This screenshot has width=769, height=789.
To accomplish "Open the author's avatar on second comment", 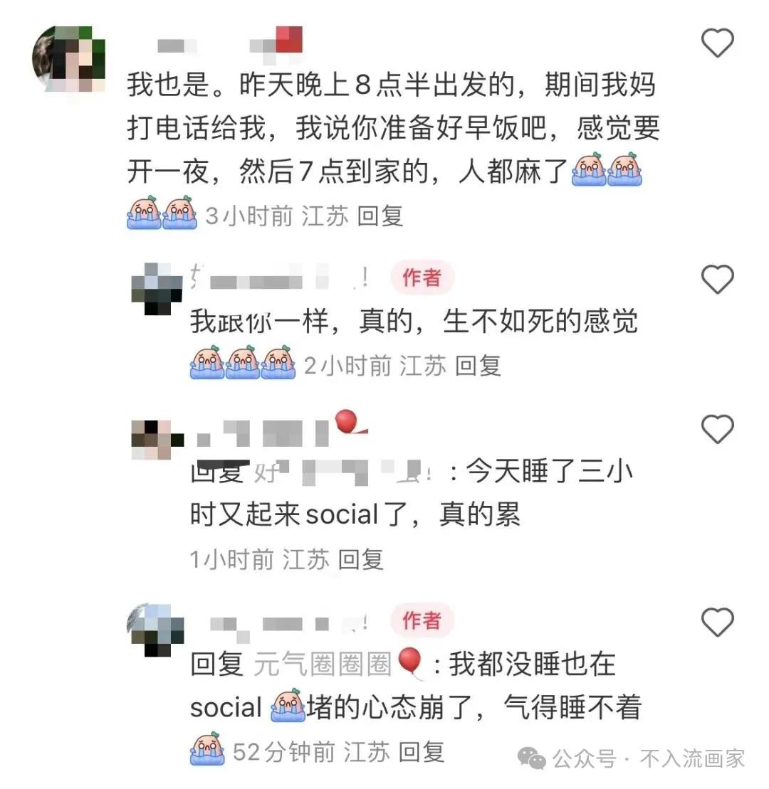I will pos(157,289).
